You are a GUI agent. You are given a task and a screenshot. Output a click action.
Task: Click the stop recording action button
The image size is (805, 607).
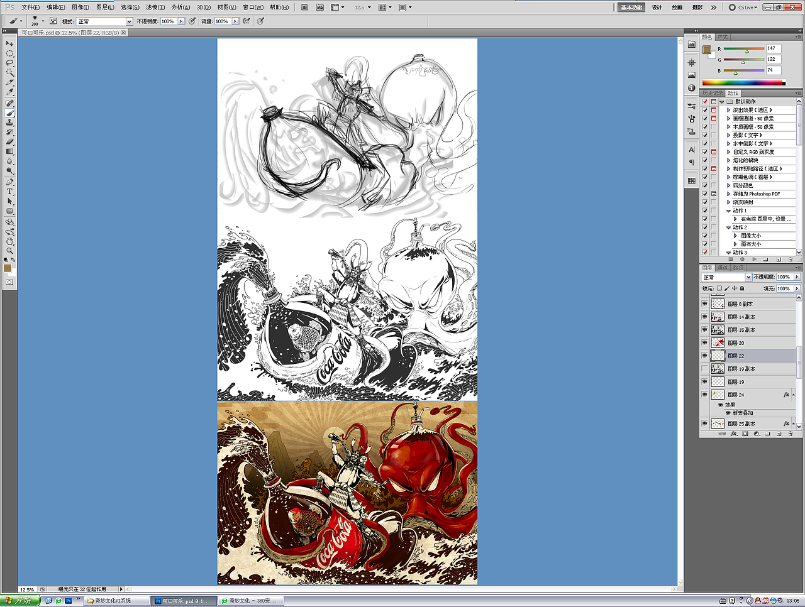coord(731,259)
